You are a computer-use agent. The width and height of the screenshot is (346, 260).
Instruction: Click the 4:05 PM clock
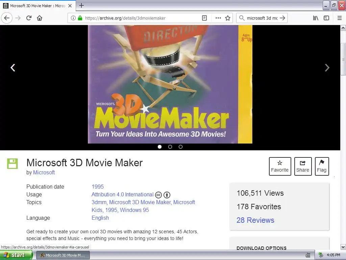click(x=333, y=255)
